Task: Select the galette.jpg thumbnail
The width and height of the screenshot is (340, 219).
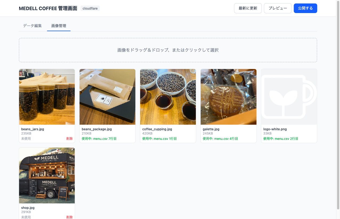Action: tap(228, 97)
